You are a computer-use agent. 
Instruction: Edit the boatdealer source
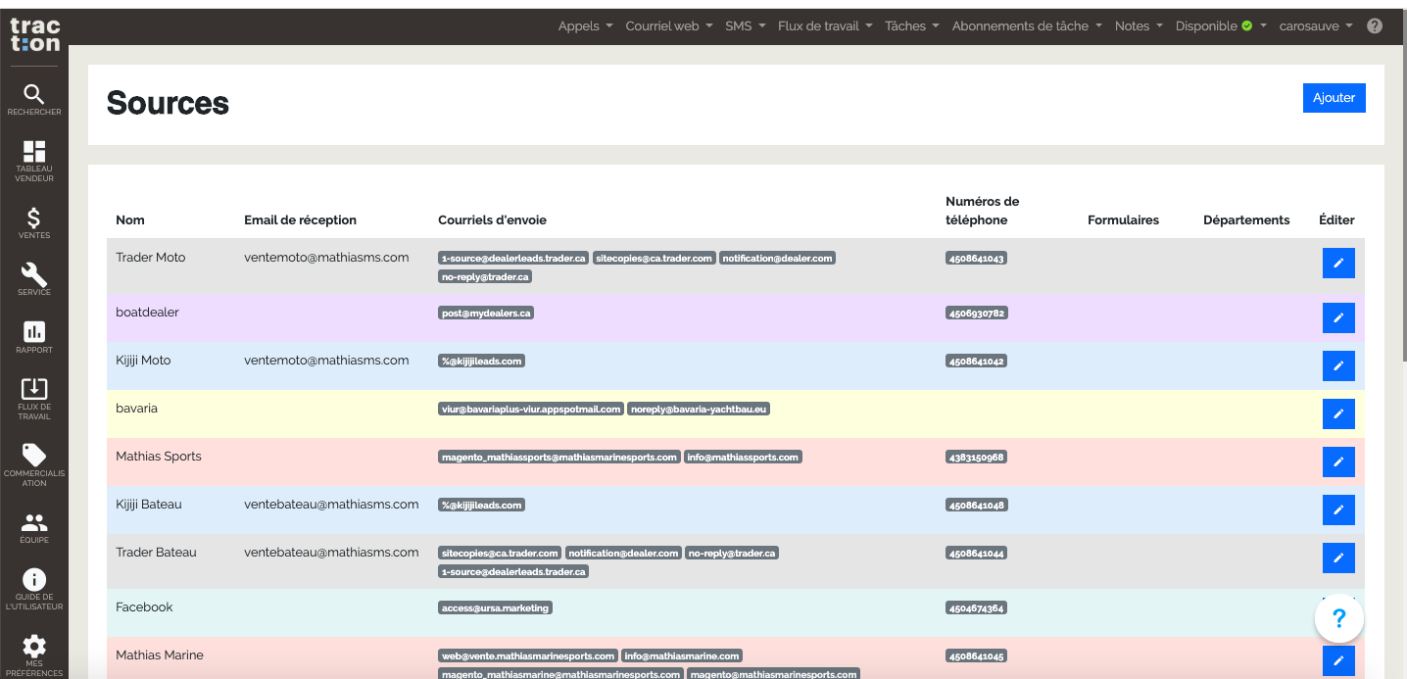(x=1338, y=318)
